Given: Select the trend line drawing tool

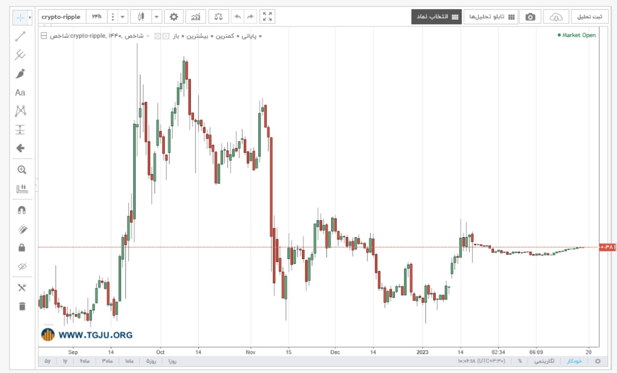Looking at the screenshot, I should point(20,36).
